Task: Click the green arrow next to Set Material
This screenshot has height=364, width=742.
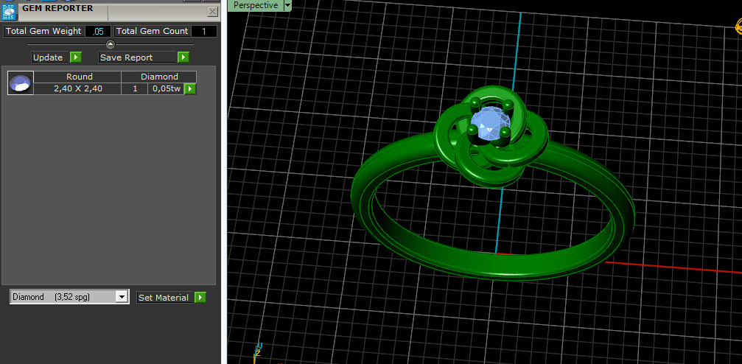Action: 200,297
